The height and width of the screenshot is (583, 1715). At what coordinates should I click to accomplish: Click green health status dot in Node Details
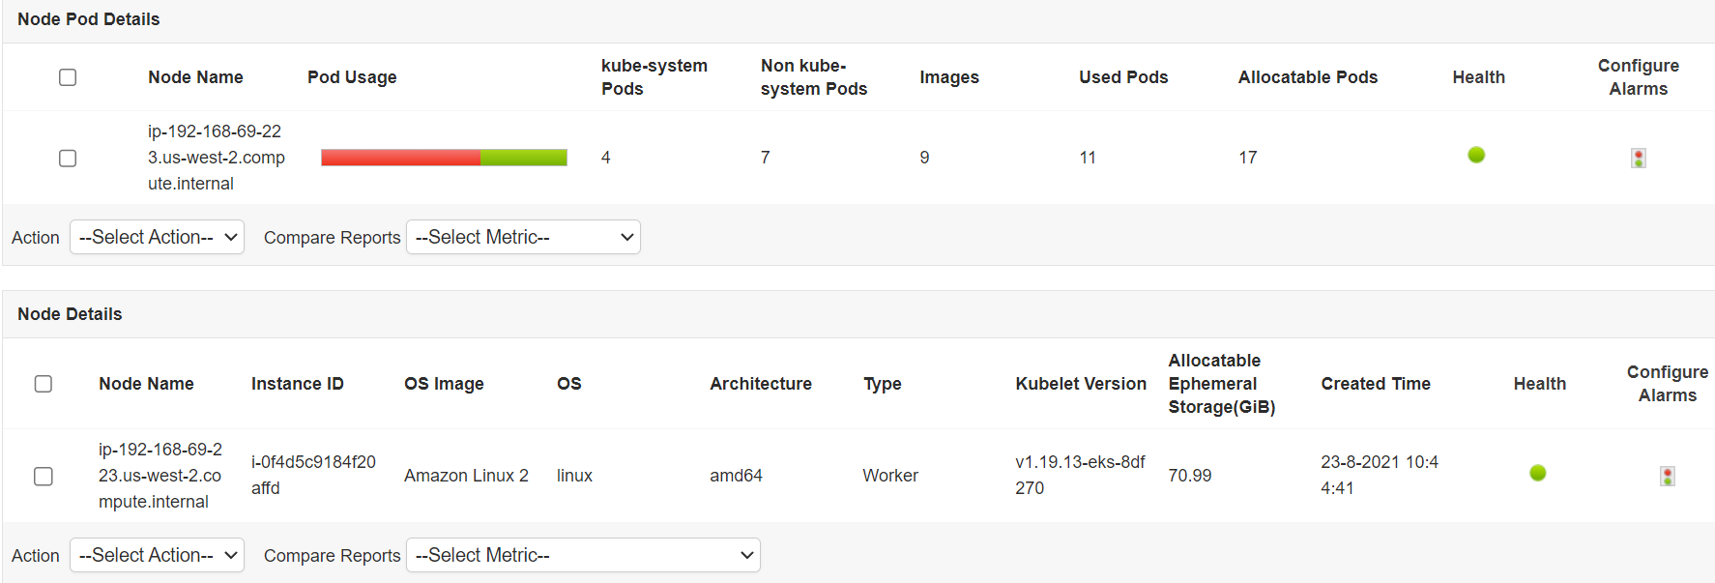pos(1537,473)
